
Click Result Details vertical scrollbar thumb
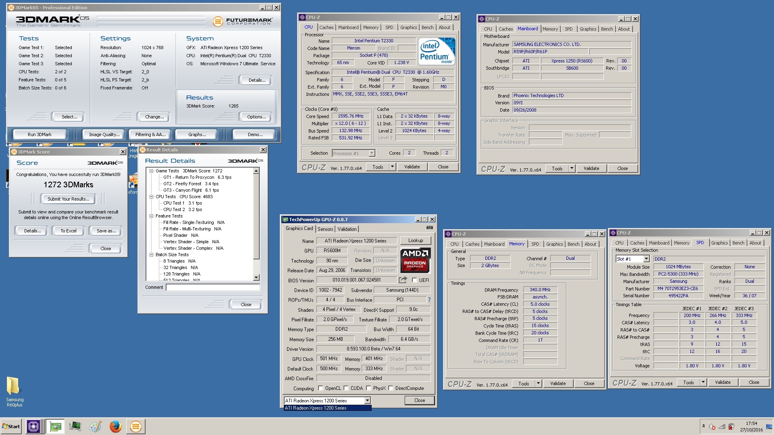pos(256,217)
